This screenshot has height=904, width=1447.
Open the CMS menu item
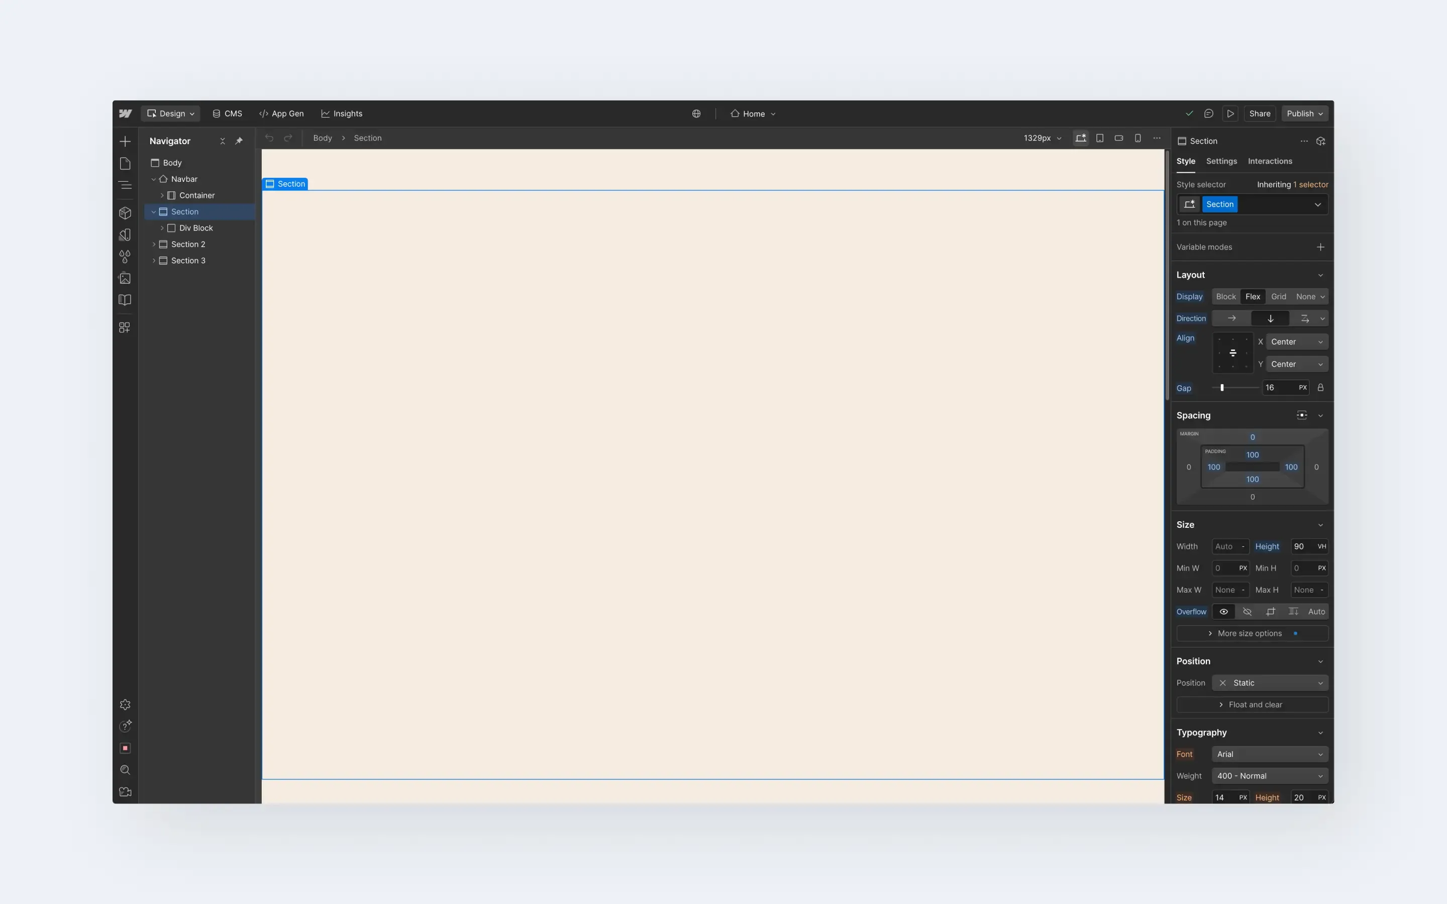[x=227, y=114]
